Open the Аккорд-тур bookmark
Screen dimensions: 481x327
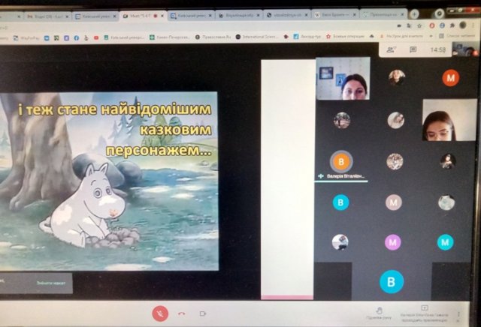coord(307,37)
